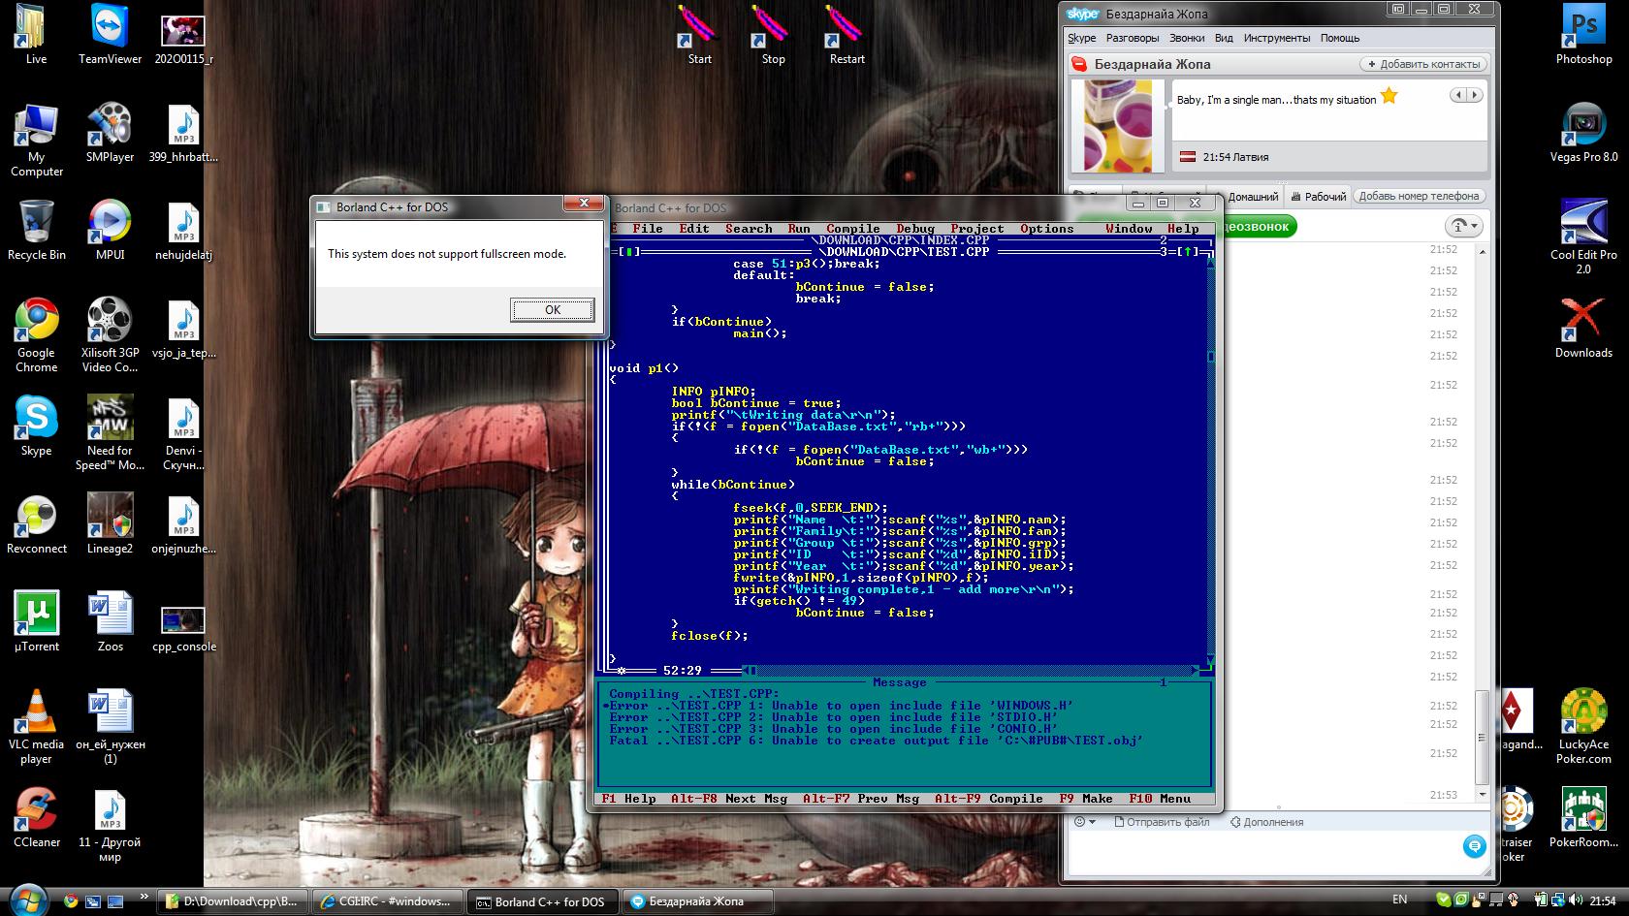
Task: Open the call info dropdown in Skype
Action: [1464, 226]
